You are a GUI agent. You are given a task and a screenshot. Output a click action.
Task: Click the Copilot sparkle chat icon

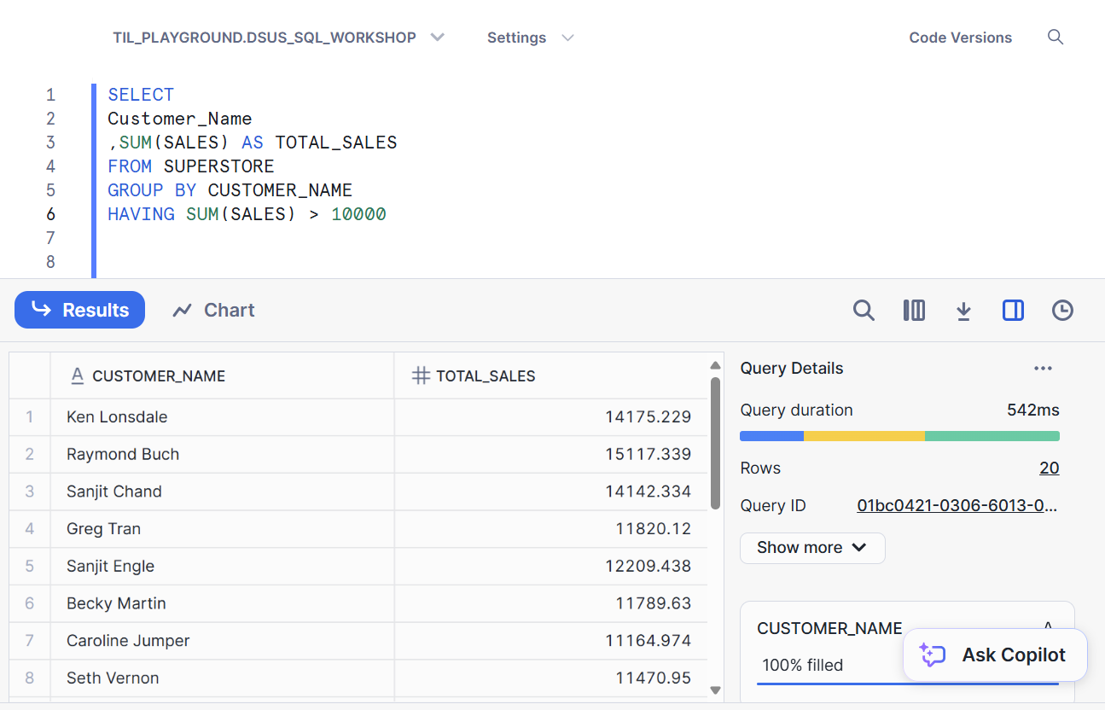tap(932, 655)
